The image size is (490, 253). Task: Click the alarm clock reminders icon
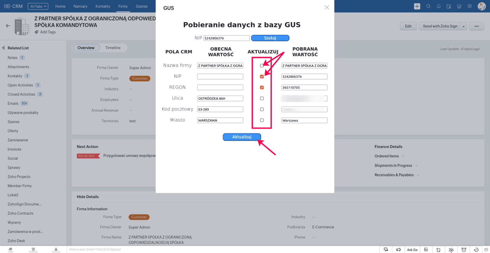point(464,250)
